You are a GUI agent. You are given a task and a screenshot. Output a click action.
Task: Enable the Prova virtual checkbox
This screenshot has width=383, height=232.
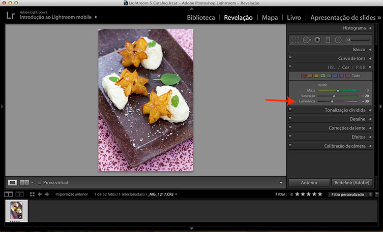click(40, 182)
